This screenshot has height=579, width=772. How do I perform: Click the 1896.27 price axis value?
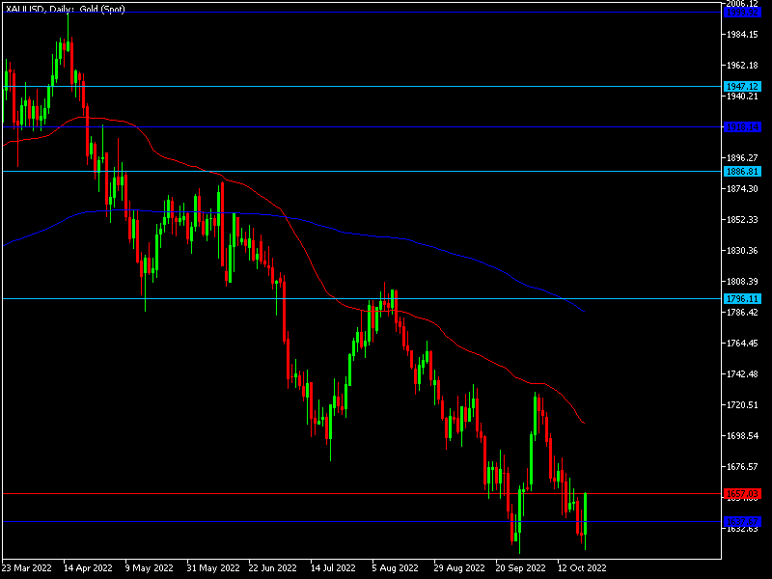pyautogui.click(x=742, y=157)
